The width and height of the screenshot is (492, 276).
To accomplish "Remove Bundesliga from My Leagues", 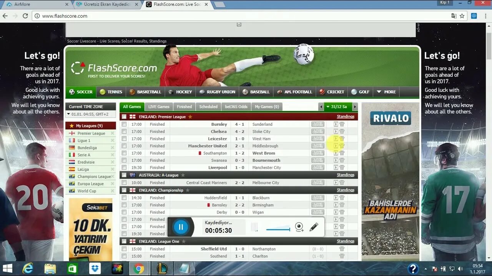I will (113, 148).
